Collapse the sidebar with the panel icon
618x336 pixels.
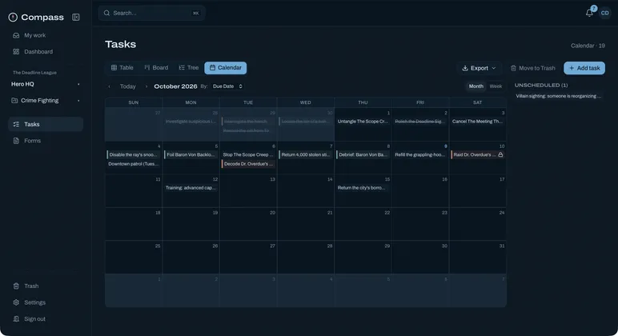76,18
